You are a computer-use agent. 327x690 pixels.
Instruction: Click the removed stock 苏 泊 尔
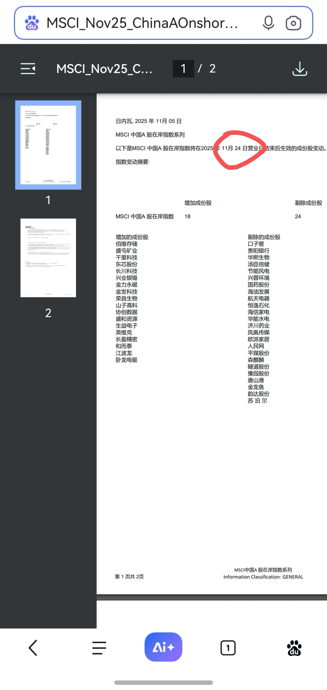click(x=257, y=401)
